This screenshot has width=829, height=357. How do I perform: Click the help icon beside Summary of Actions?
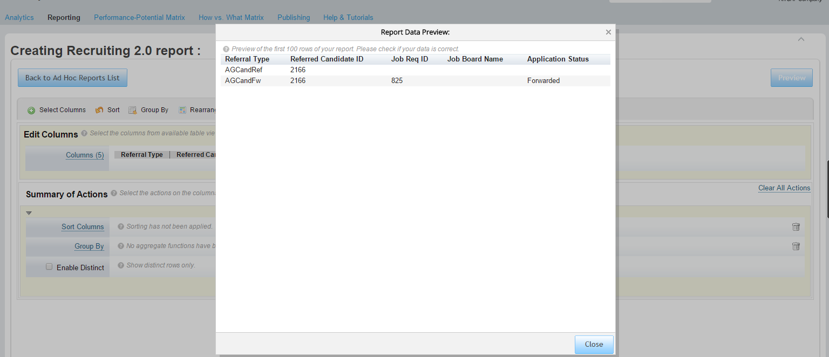pyautogui.click(x=114, y=193)
